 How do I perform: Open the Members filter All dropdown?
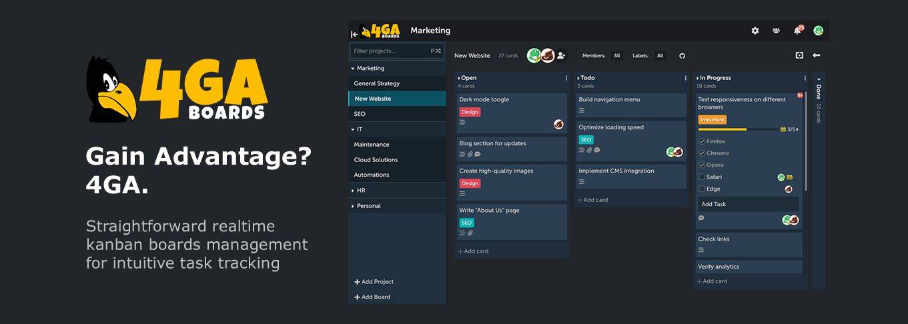pos(616,56)
